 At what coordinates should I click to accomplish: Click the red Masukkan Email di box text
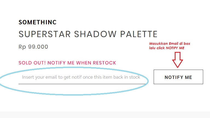point(170,43)
